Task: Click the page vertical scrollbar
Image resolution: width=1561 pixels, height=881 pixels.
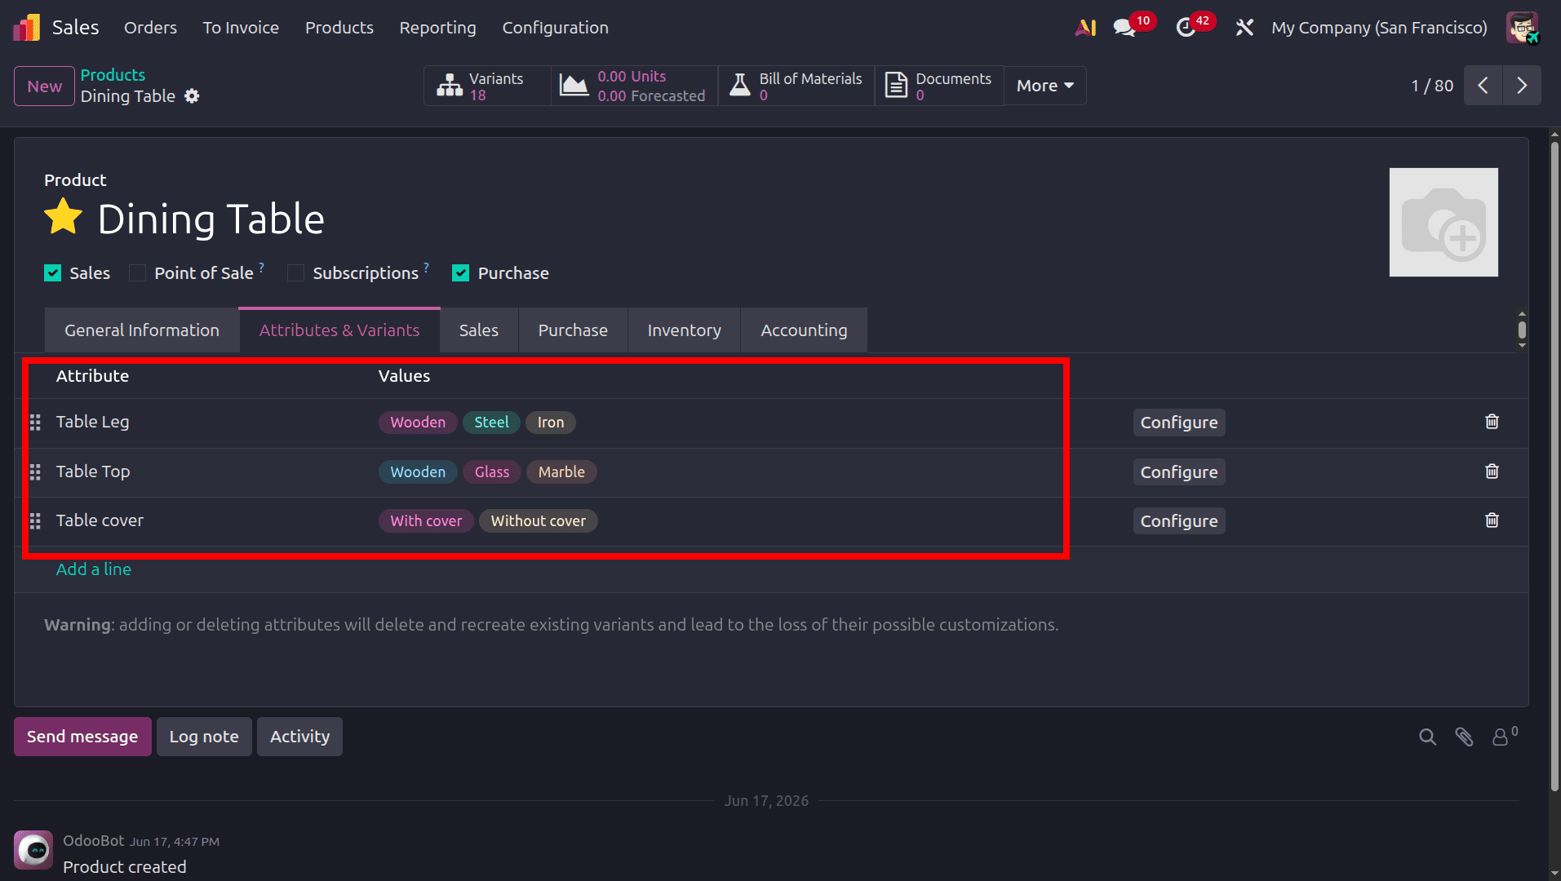Action: click(1554, 465)
